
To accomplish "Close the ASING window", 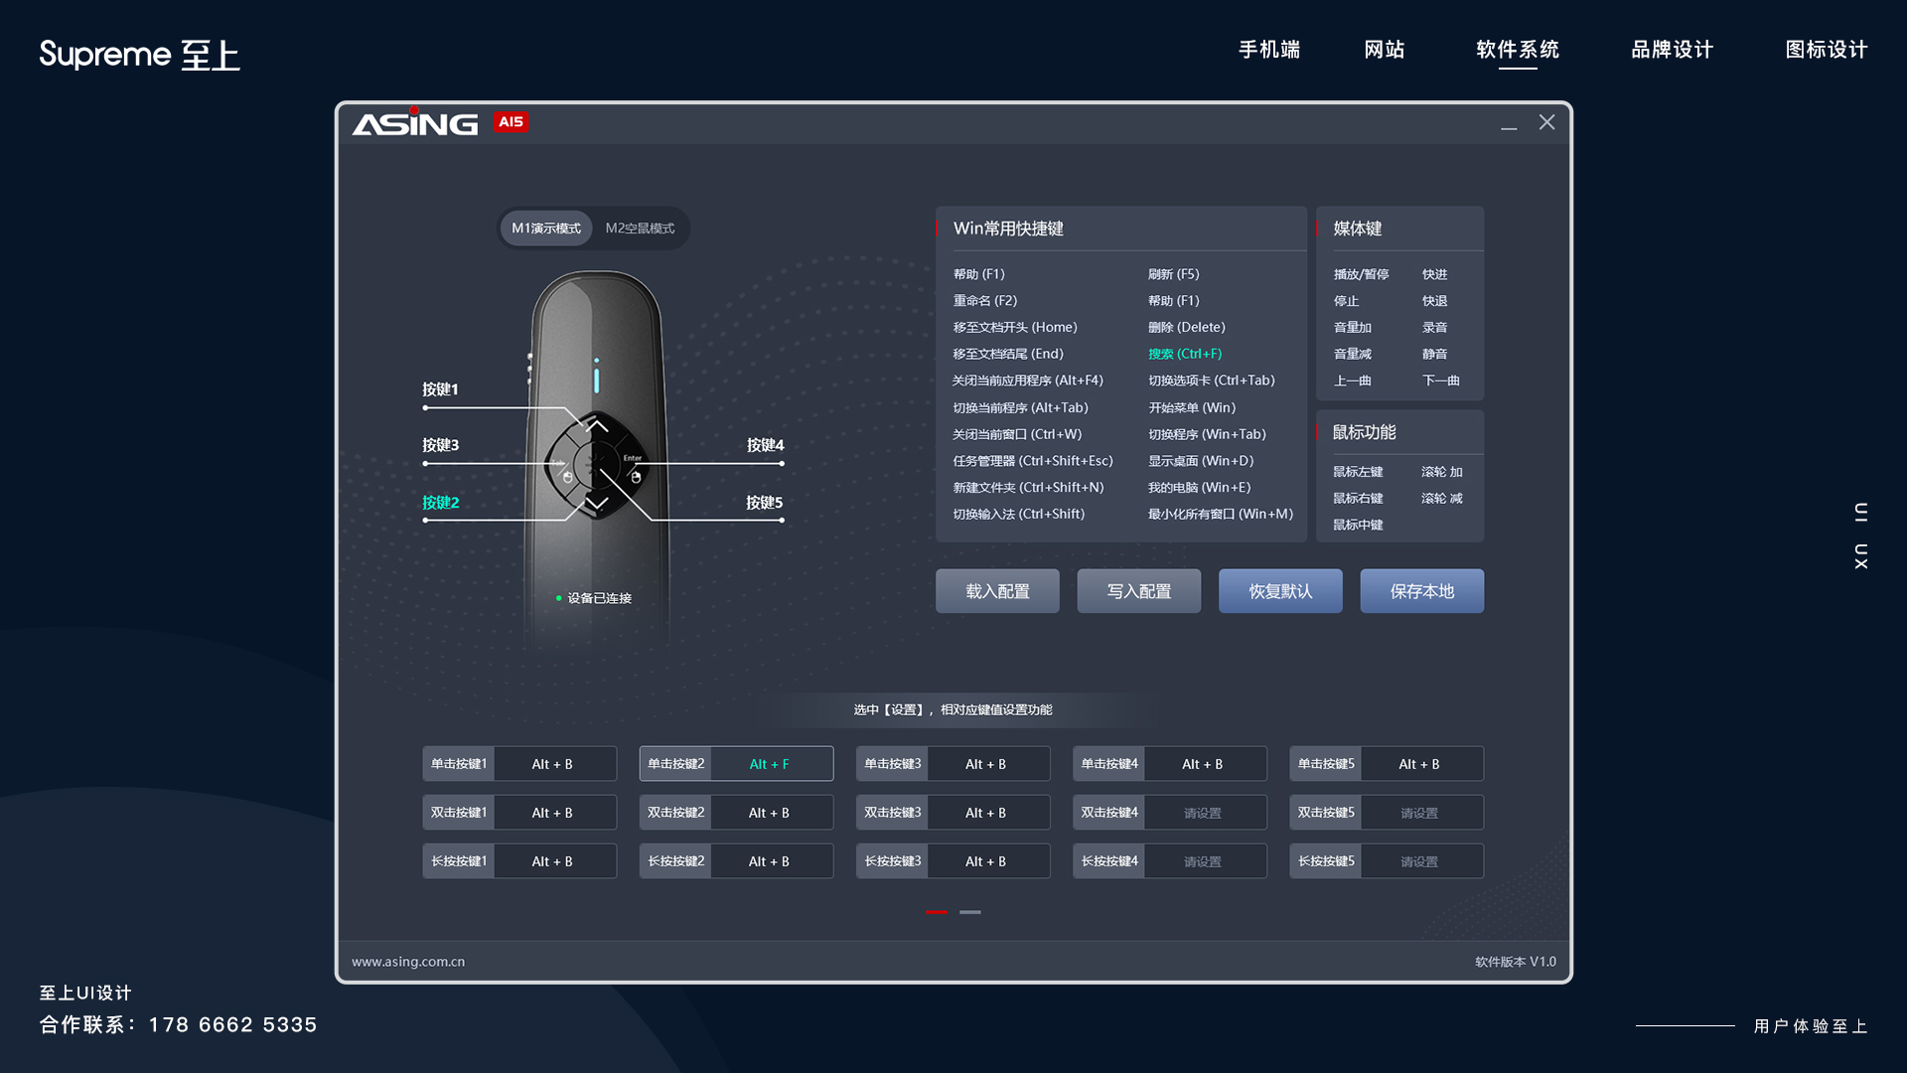I will point(1546,122).
